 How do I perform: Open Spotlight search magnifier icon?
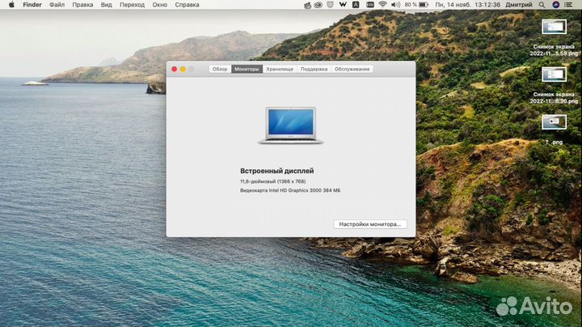542,5
